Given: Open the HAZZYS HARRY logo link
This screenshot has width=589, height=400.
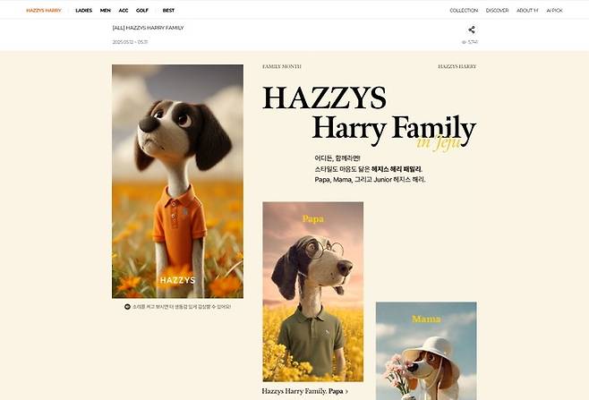Looking at the screenshot, I should coord(44,11).
